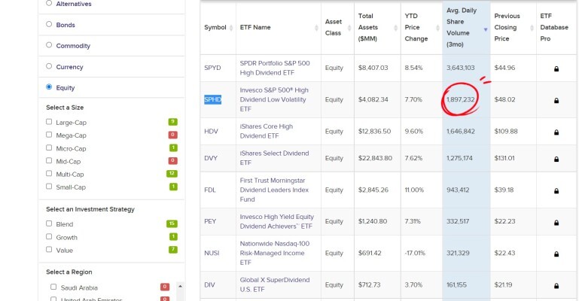The width and height of the screenshot is (582, 301).
Task: Check the Large-Cap size checkbox
Action: (49, 122)
